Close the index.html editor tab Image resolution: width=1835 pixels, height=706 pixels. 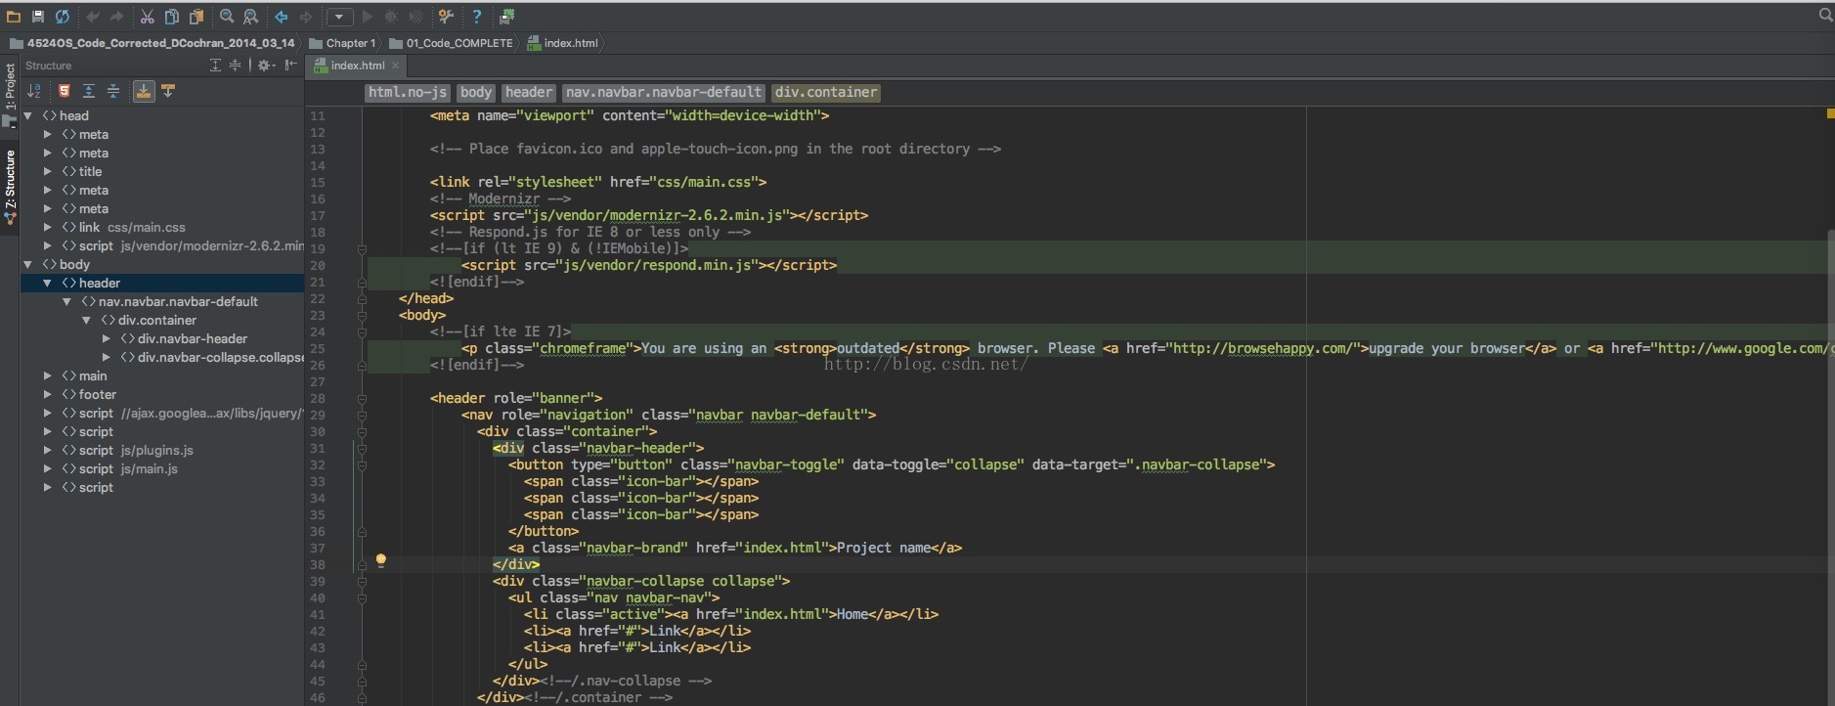point(395,66)
